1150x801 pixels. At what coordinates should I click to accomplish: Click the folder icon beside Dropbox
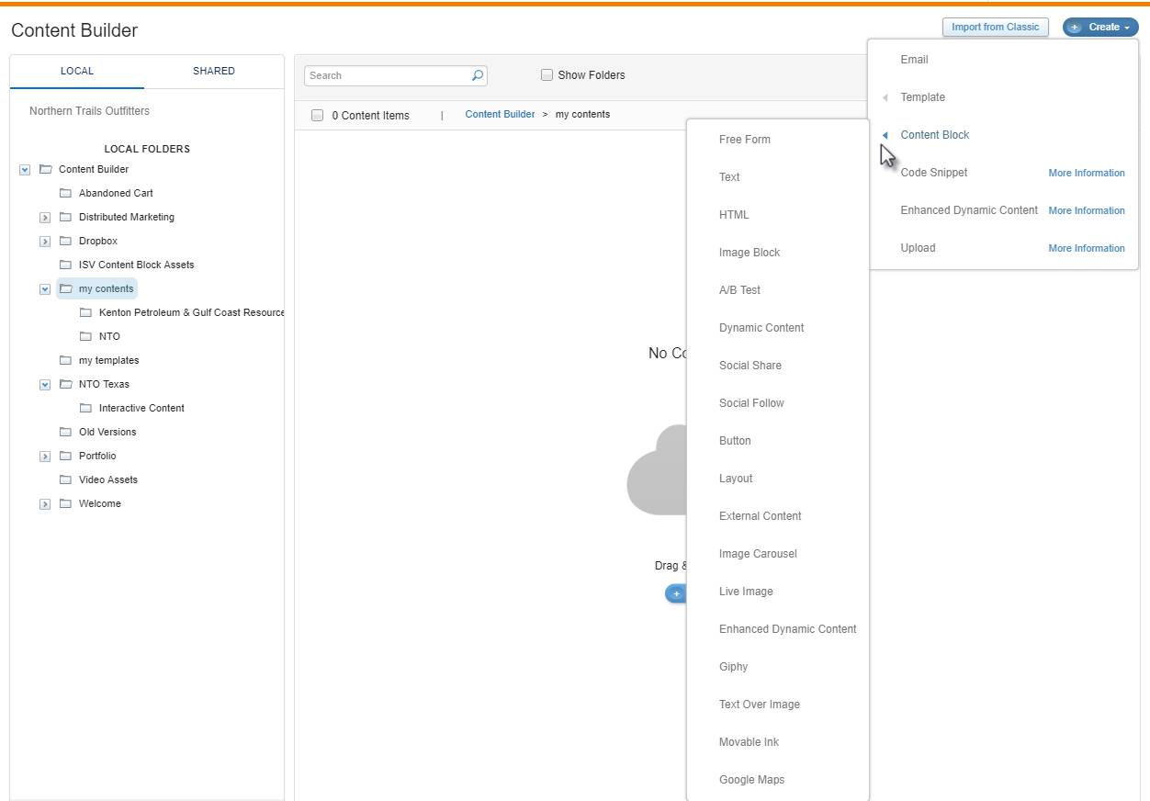(x=65, y=241)
